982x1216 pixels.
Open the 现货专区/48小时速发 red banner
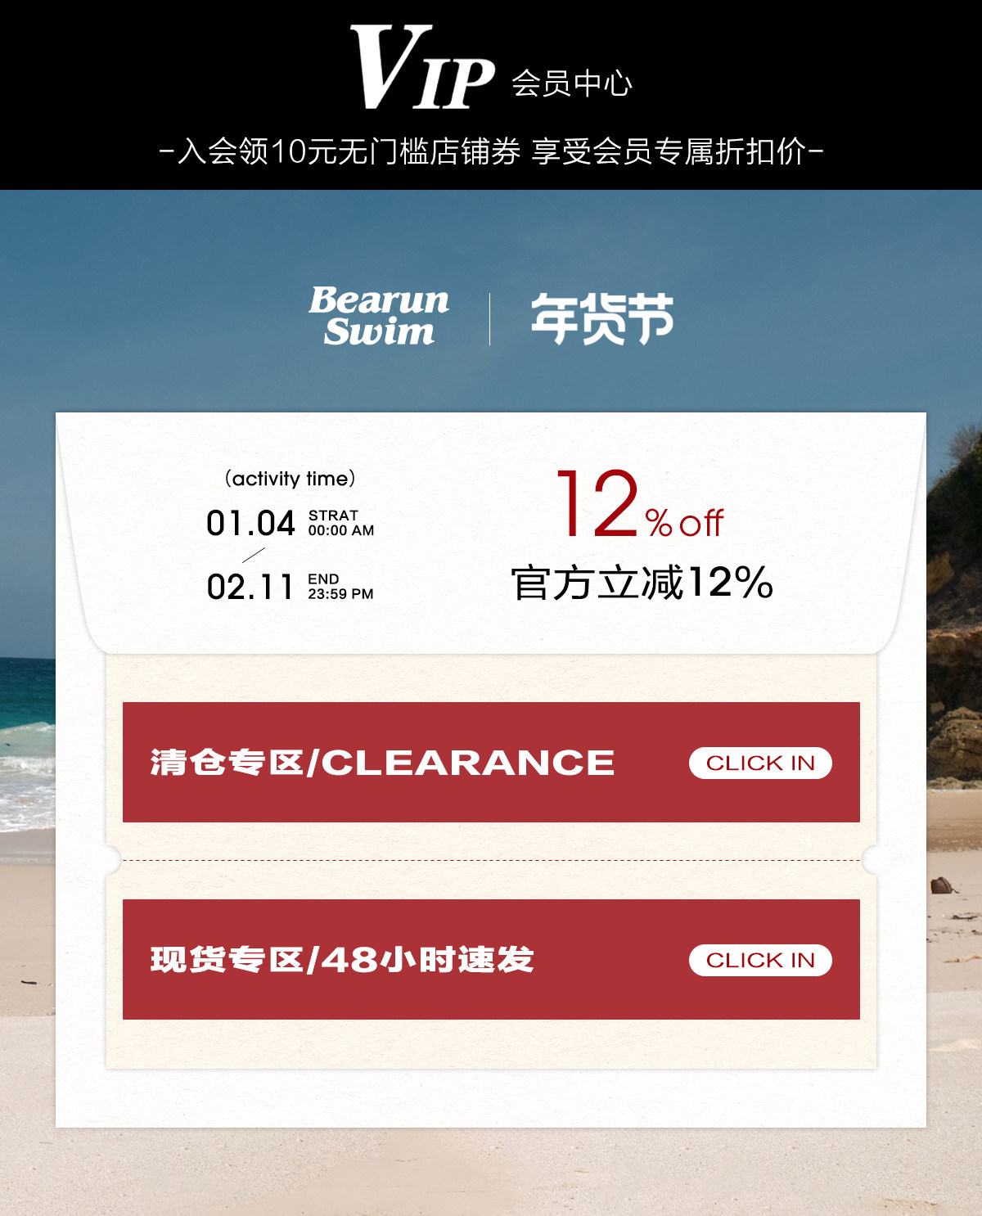click(x=491, y=959)
